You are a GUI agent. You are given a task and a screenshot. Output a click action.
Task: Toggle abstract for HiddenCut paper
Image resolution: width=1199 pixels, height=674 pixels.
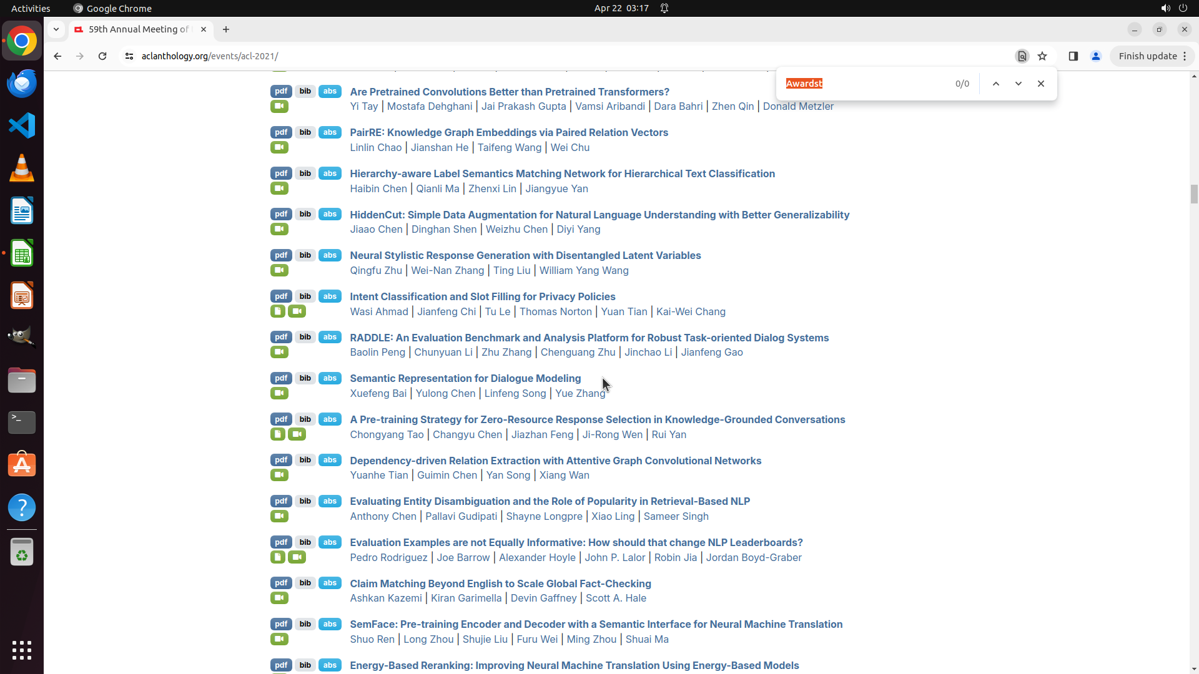point(330,214)
